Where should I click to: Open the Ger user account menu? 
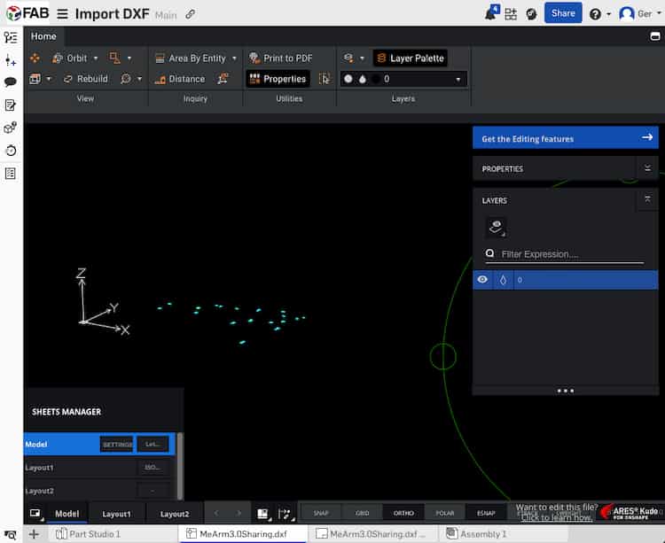coord(640,13)
